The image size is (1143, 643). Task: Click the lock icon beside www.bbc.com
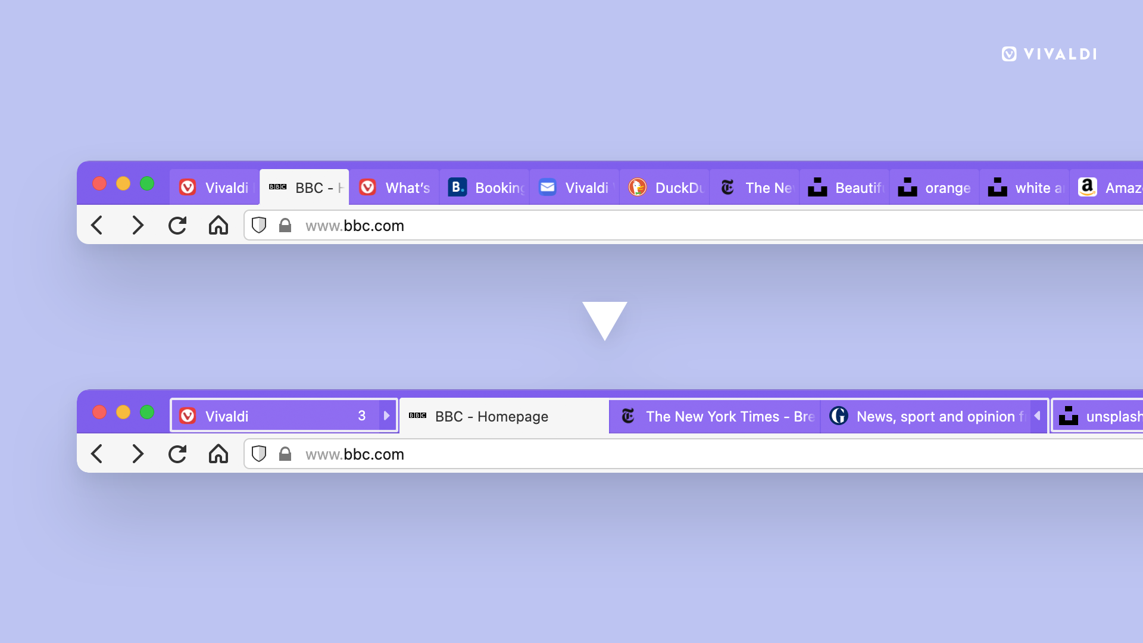286,226
